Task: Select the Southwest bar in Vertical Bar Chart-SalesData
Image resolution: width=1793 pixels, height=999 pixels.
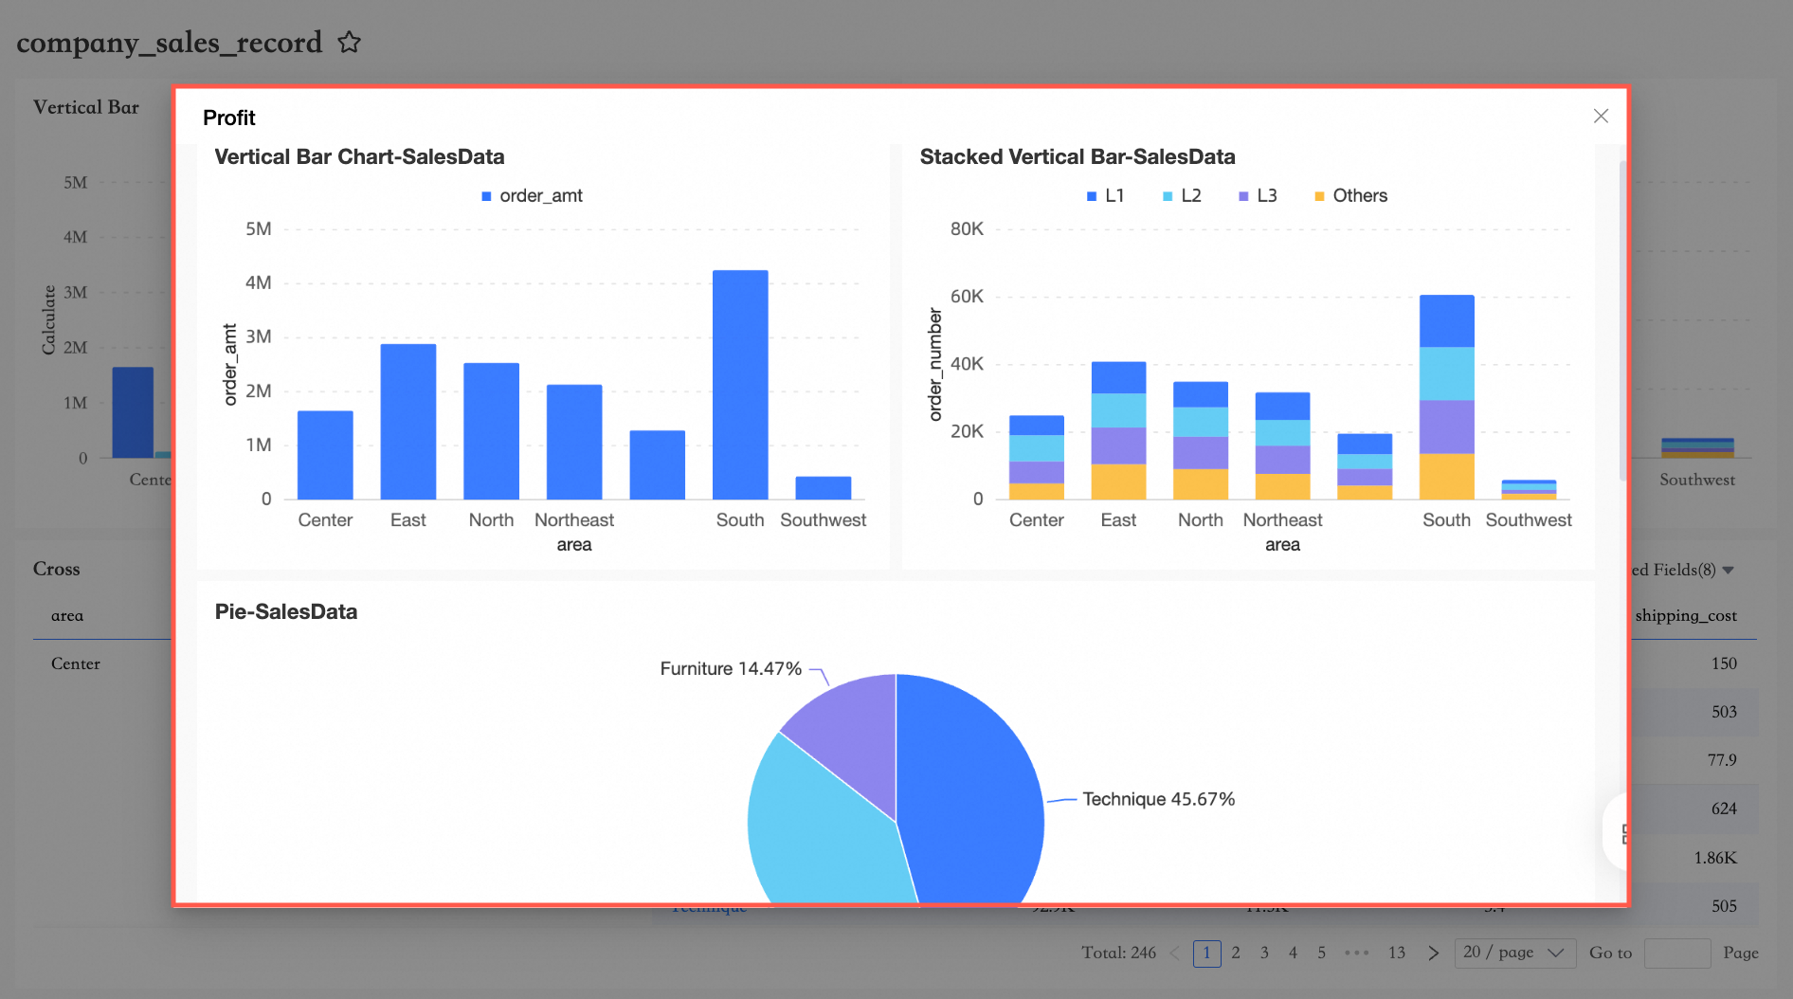Action: click(x=824, y=488)
